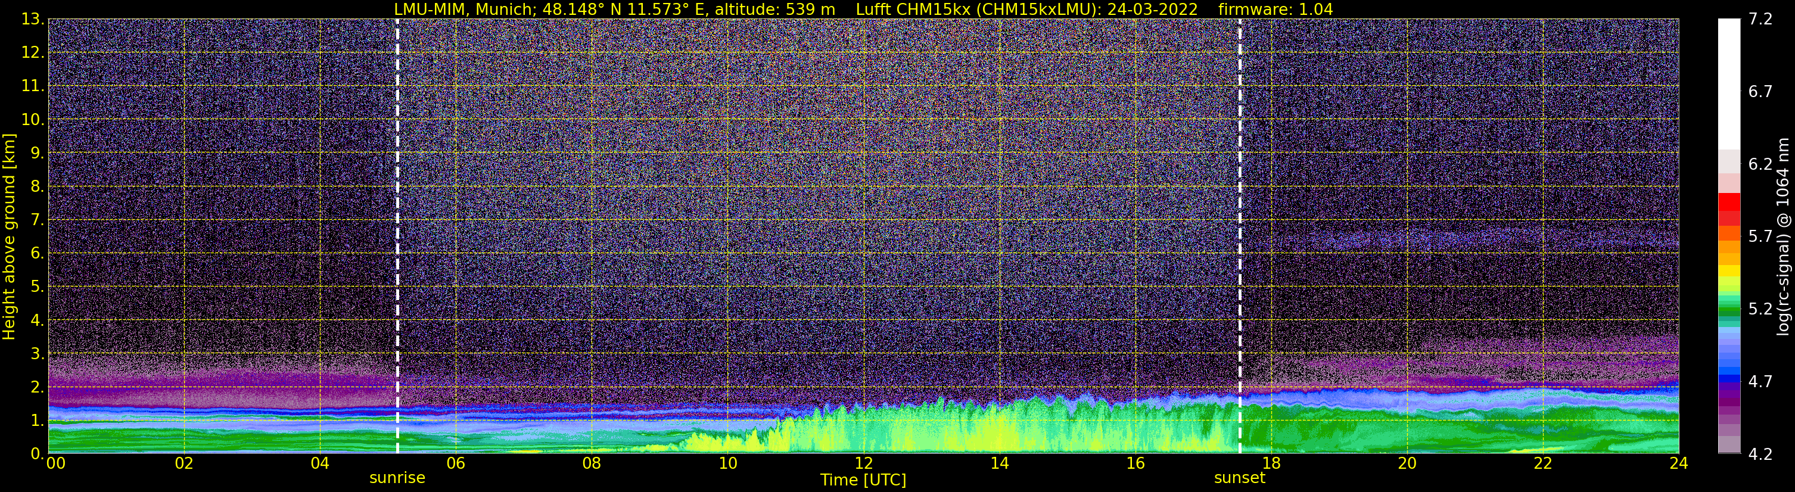Click the white top section of the colorbar

(x=1729, y=85)
